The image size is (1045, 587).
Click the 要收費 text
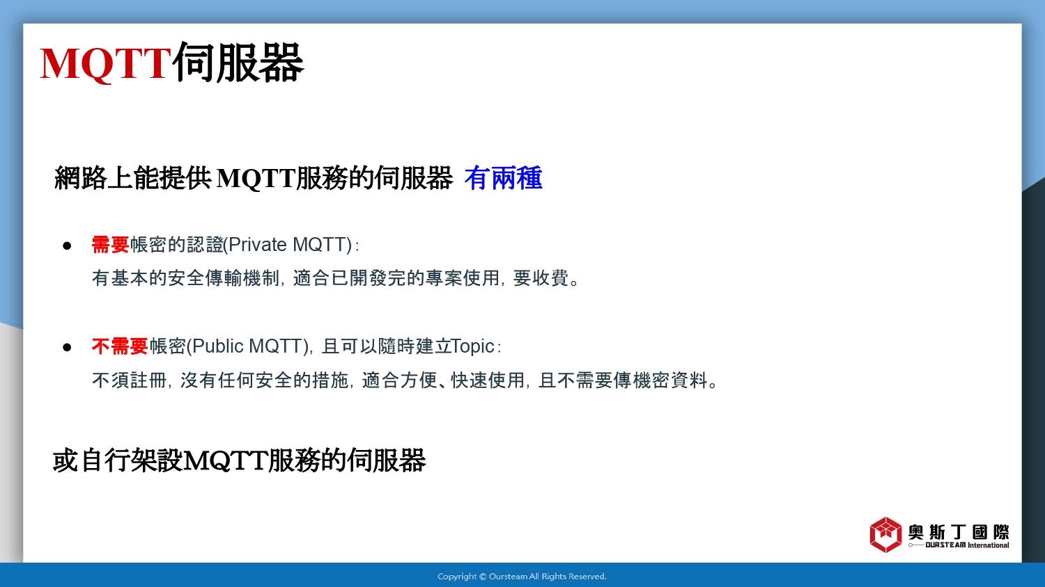[x=541, y=278]
